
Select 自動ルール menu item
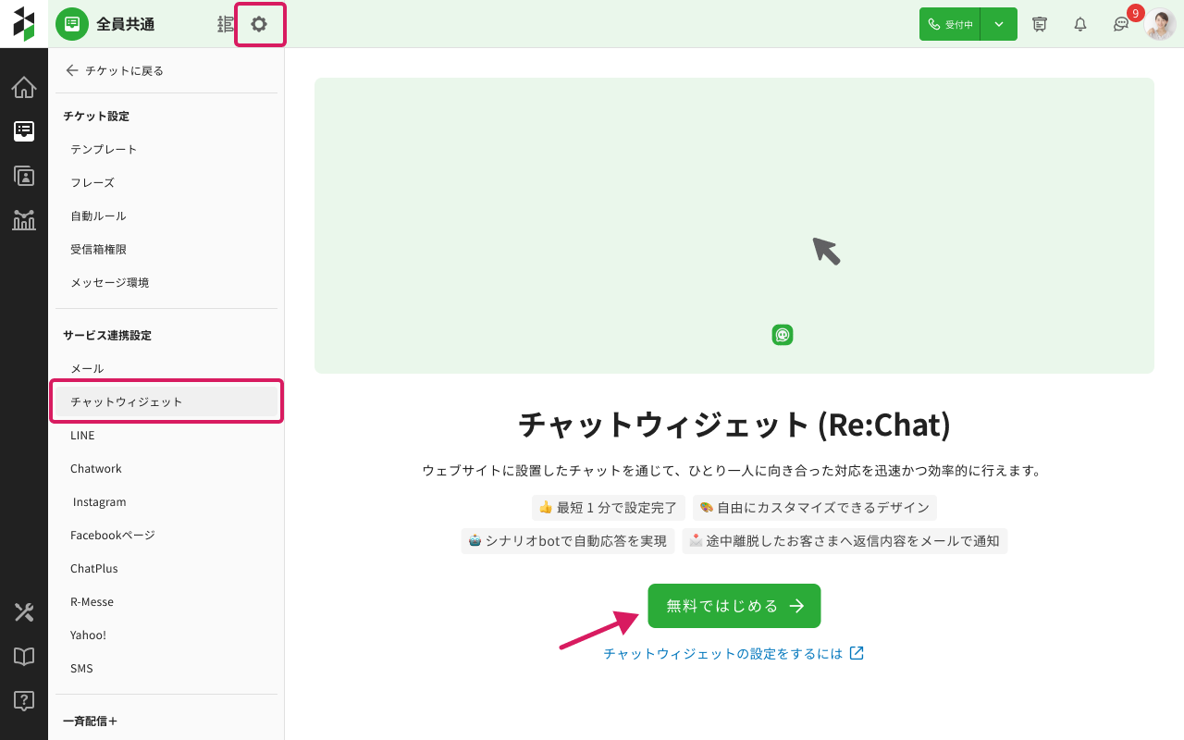(98, 216)
